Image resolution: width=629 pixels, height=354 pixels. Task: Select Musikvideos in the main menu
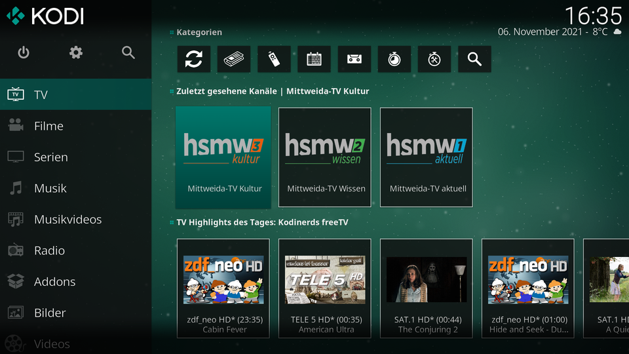pyautogui.click(x=76, y=219)
